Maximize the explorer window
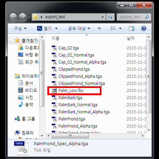The image size is (159, 159). [131, 5]
